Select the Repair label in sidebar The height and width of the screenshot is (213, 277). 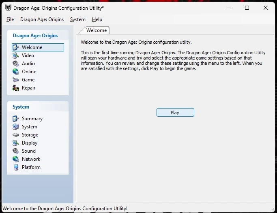pyautogui.click(x=29, y=88)
